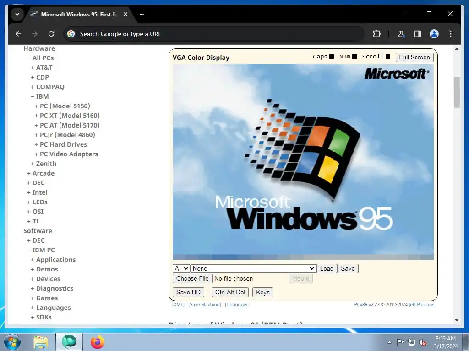Click the Keys button
469x351 pixels.
[x=262, y=292]
